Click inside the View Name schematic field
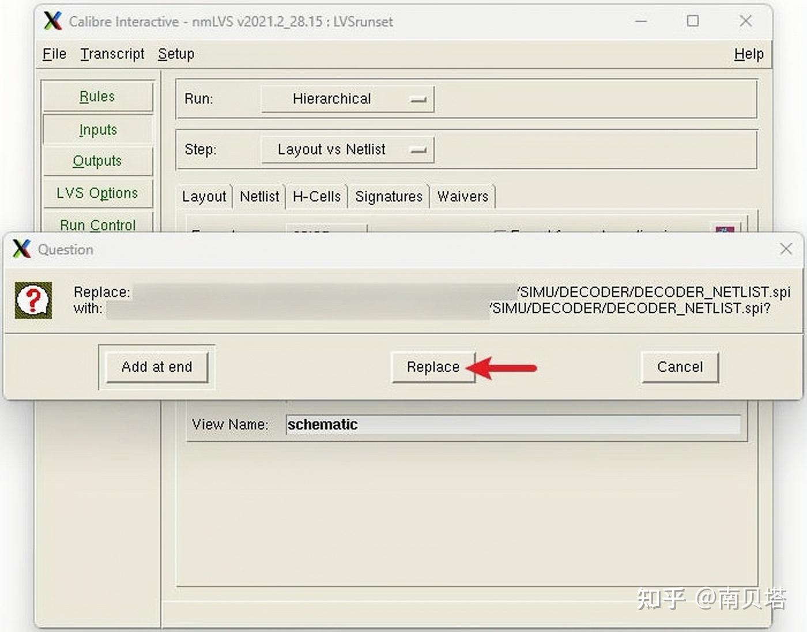Screen dimensions: 807x632 tap(513, 424)
